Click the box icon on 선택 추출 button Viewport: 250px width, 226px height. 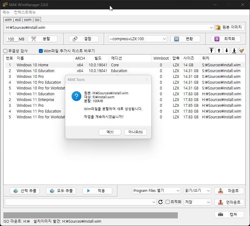point(16,191)
